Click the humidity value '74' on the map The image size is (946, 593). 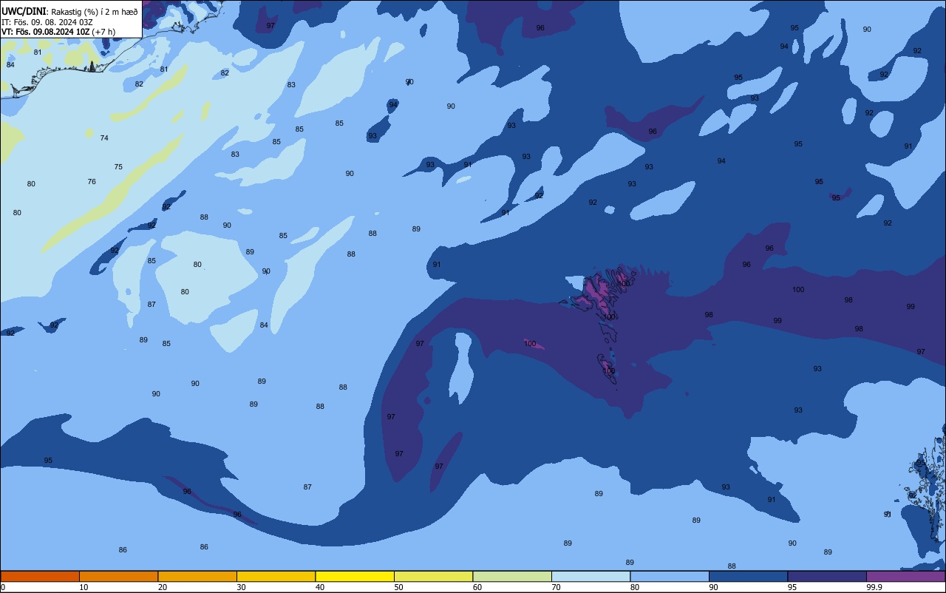coord(104,138)
